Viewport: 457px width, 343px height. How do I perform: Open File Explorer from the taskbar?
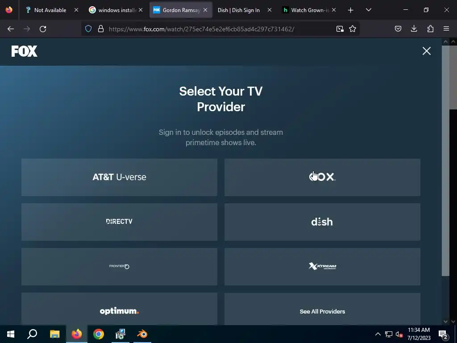point(54,334)
